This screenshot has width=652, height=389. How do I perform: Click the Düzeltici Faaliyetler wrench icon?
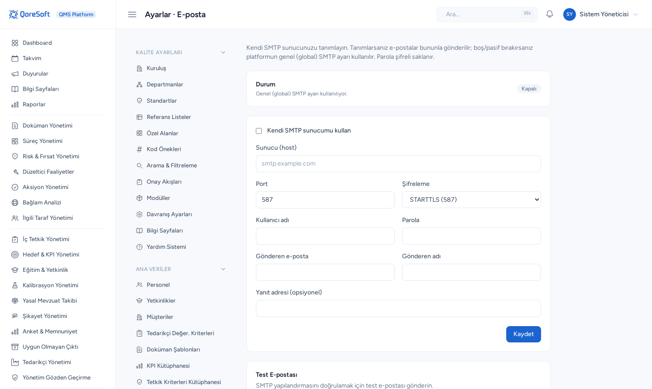15,172
